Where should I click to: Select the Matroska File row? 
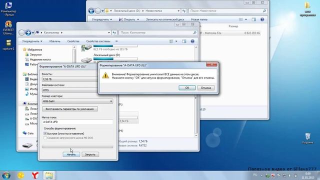click(x=230, y=33)
